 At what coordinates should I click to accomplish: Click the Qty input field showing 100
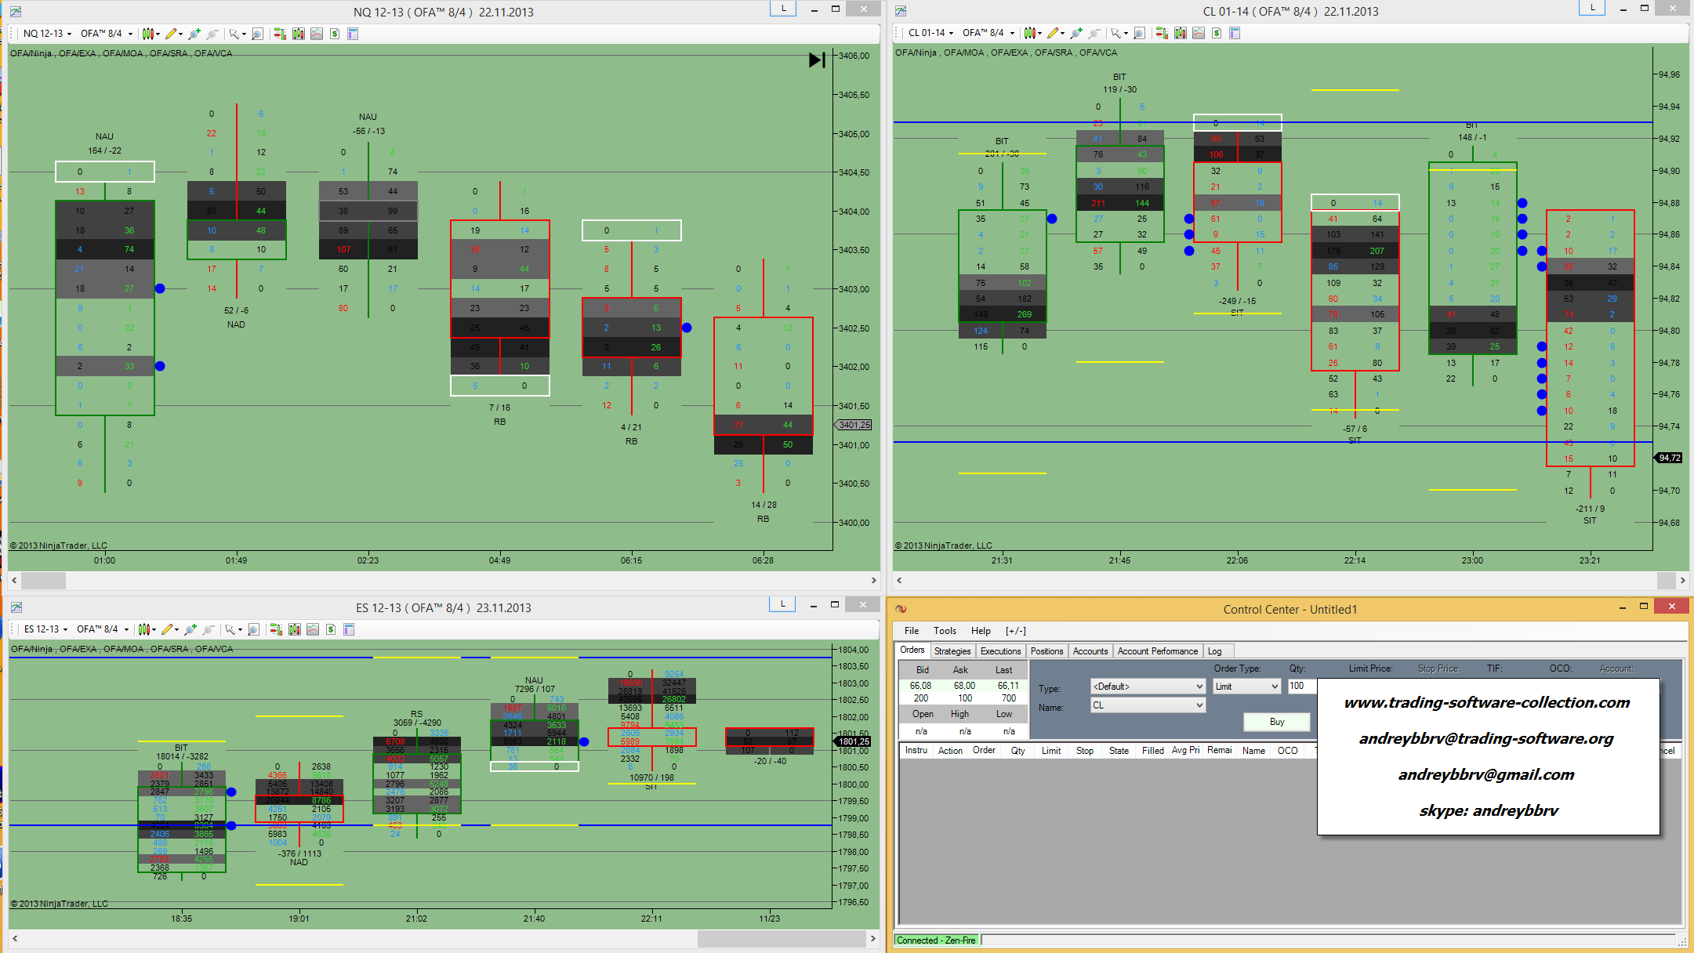click(x=1300, y=686)
